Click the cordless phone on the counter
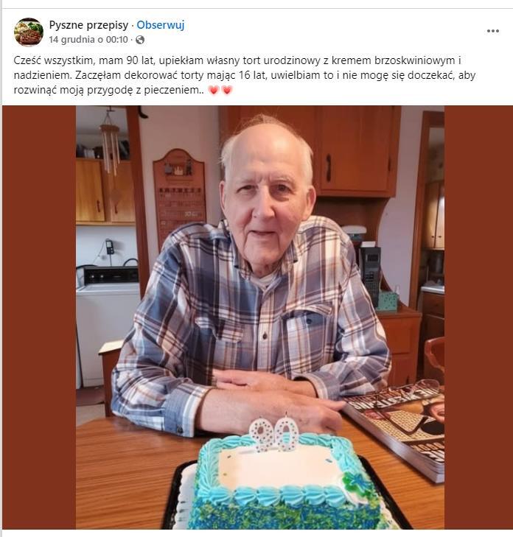 [x=371, y=275]
